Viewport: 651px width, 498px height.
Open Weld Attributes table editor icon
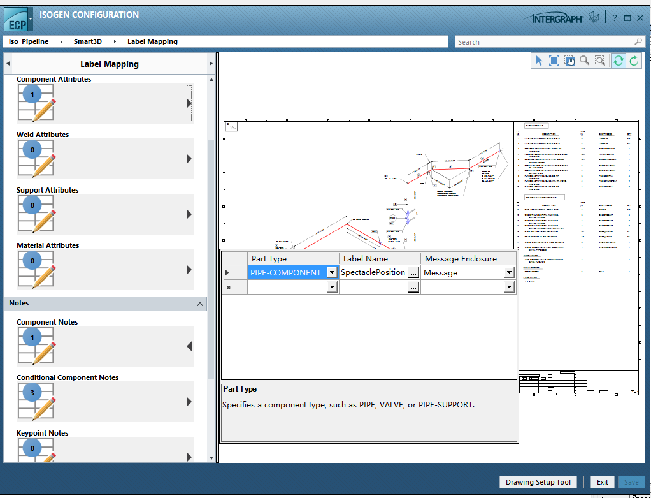pyautogui.click(x=36, y=158)
